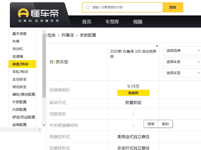The height and width of the screenshot is (150, 201).
Task: Click the 驱动方式 row label
Action: (x=58, y=102)
